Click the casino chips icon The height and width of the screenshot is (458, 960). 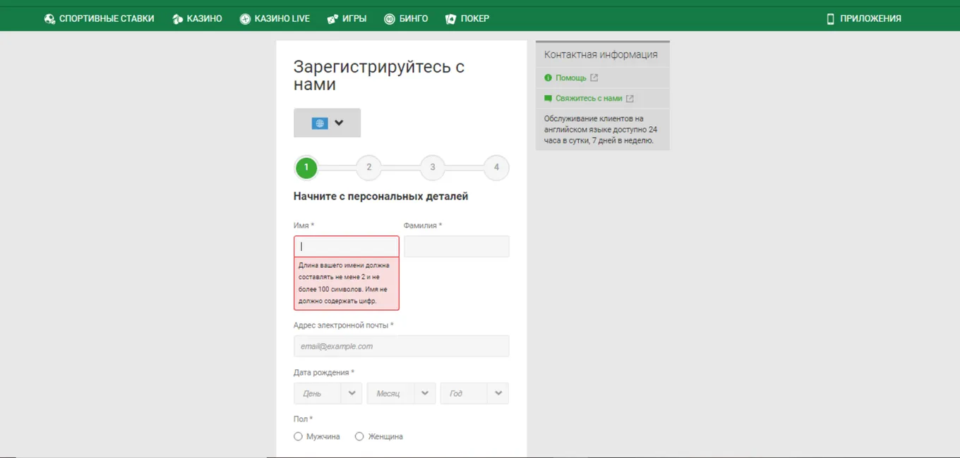coord(178,19)
